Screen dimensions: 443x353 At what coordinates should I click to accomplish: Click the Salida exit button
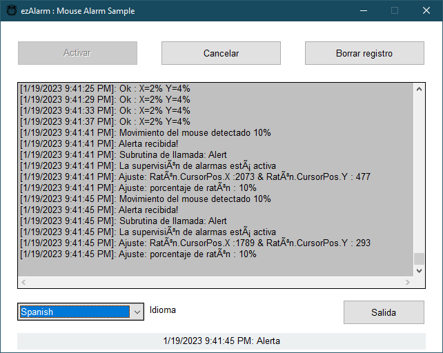tap(384, 312)
